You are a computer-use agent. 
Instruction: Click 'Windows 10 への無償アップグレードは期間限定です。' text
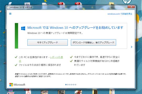55,33
